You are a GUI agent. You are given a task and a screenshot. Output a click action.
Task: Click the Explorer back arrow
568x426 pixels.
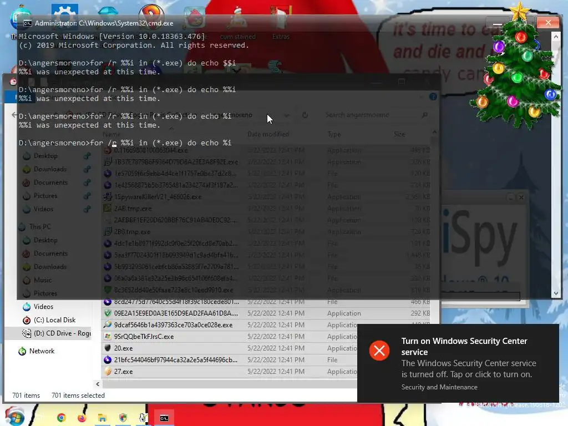14,115
